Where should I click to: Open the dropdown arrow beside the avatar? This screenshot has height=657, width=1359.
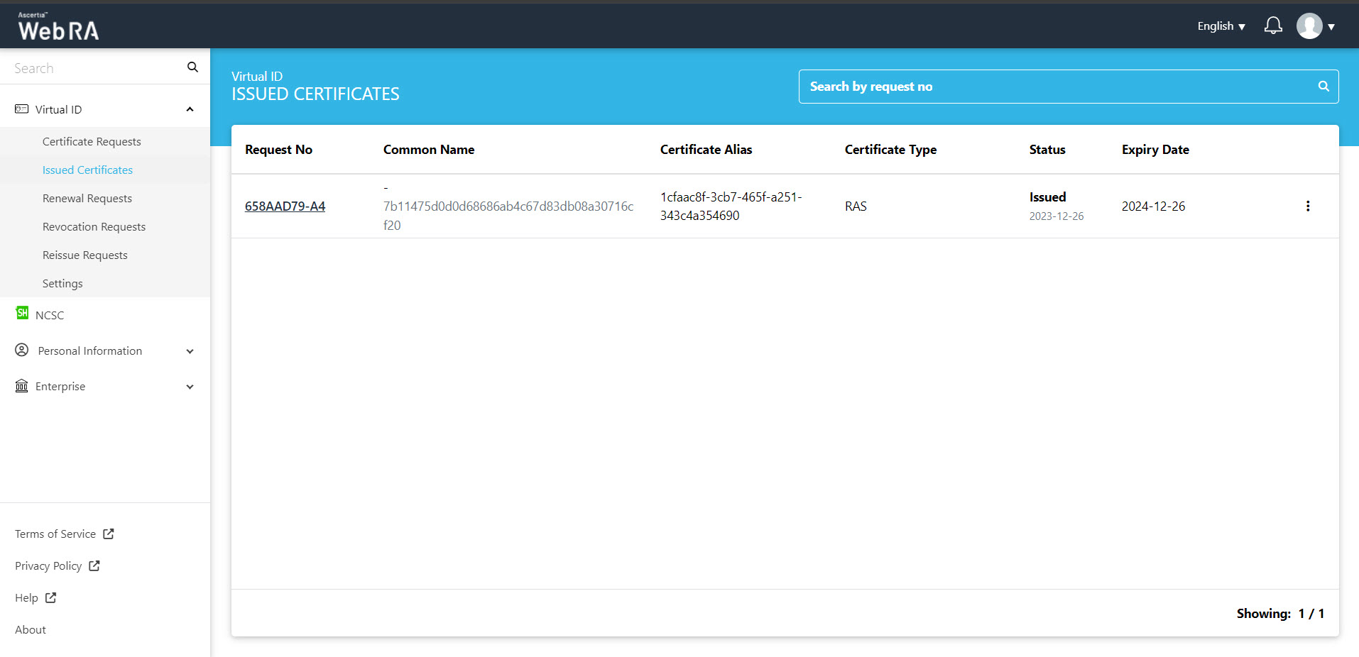click(x=1331, y=27)
